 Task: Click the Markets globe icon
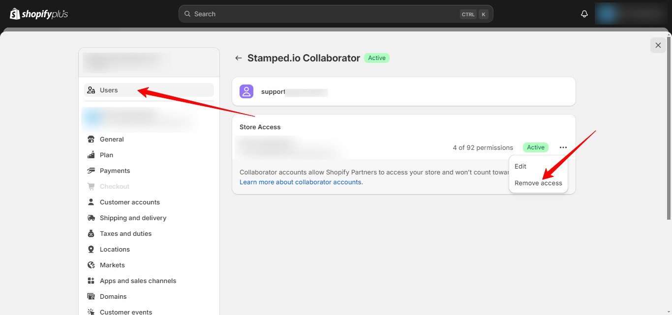(x=92, y=265)
